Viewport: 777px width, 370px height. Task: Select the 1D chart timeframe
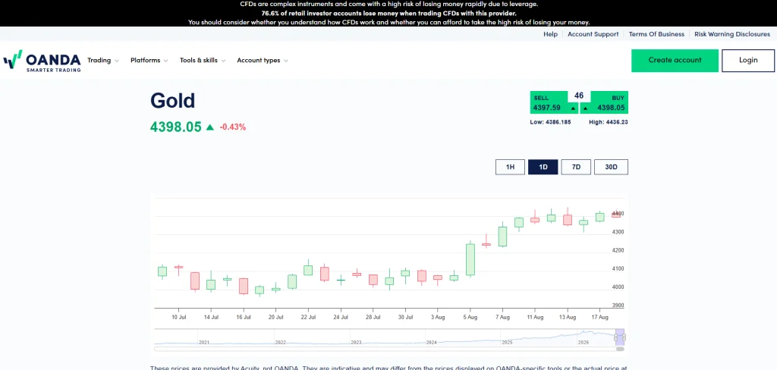coord(543,167)
